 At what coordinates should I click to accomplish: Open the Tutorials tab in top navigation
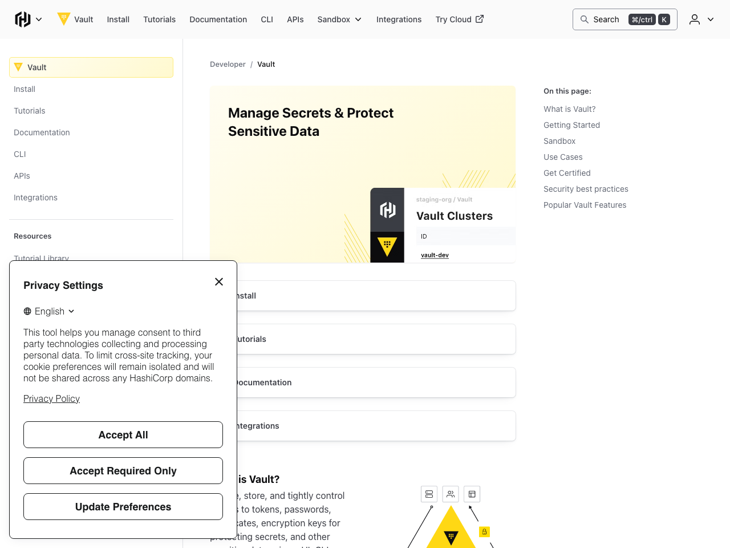tap(159, 19)
